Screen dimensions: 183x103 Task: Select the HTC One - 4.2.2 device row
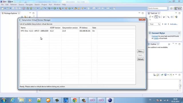(x=78, y=31)
